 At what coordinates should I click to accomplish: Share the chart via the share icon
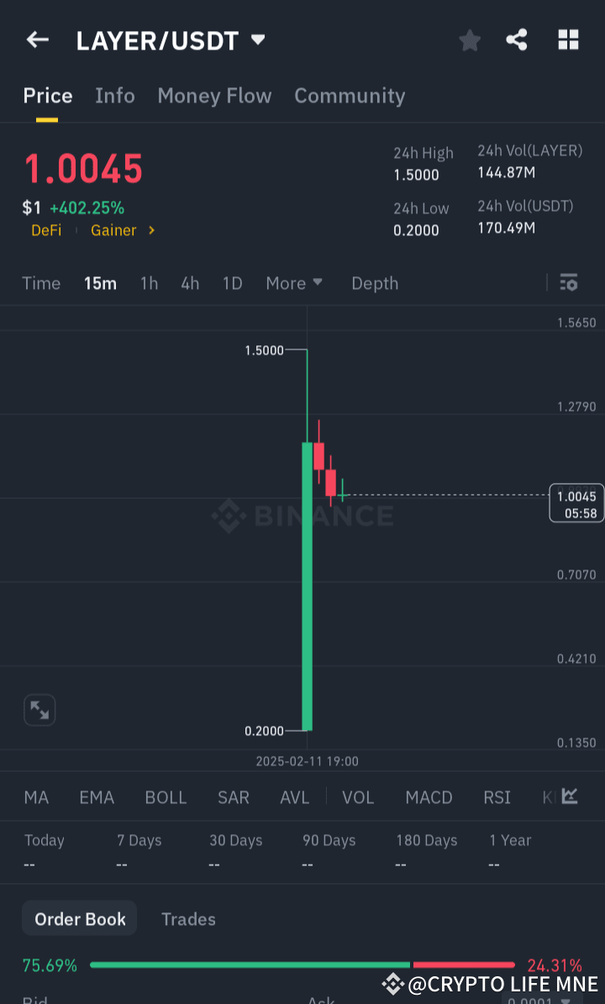point(518,39)
